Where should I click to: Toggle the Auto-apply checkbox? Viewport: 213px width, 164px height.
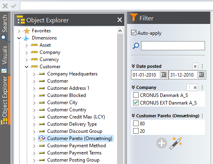click(x=133, y=33)
